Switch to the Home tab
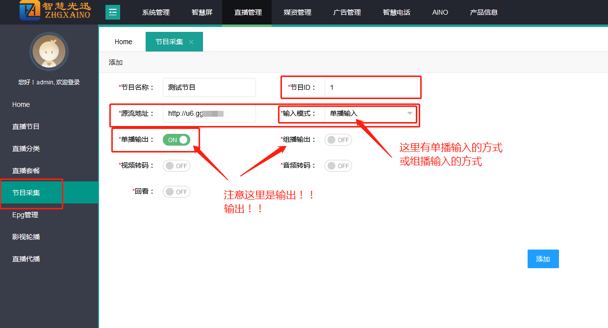The image size is (608, 328). tap(123, 42)
